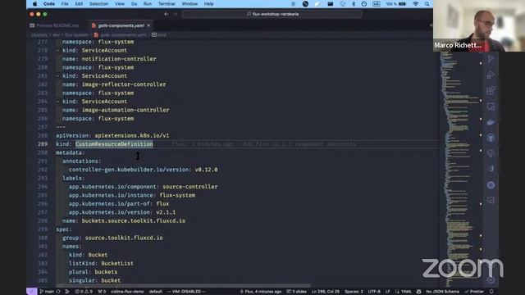Click the flux-workshop search command center
This screenshot has width=525, height=295.
272,14
